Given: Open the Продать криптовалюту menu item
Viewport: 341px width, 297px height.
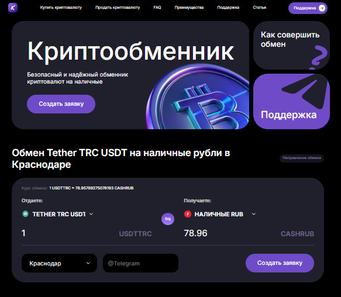Looking at the screenshot, I should point(118,8).
